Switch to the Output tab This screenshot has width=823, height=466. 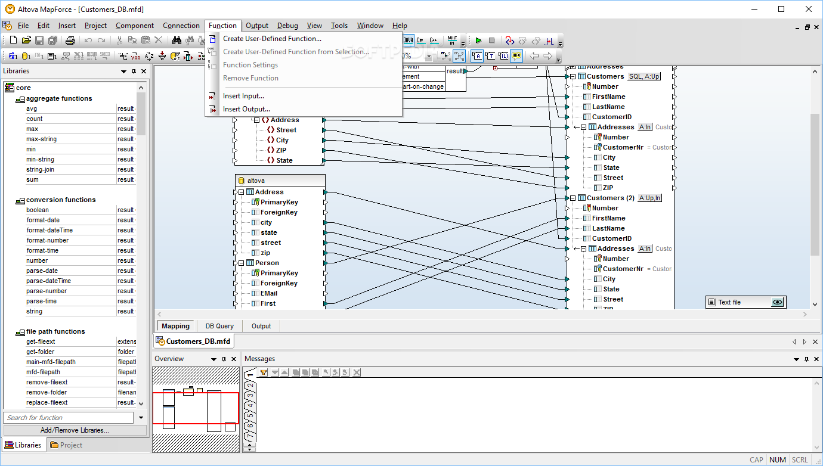click(261, 326)
